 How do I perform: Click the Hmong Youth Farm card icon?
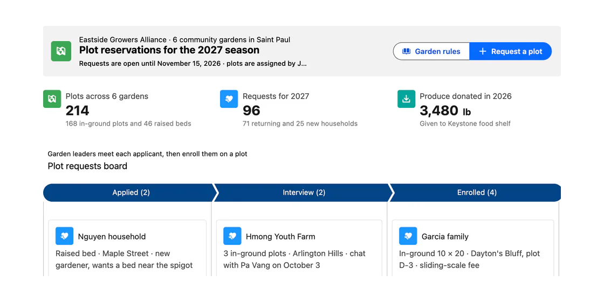232,236
